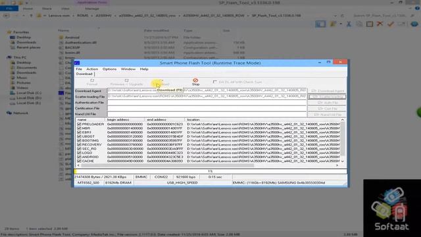Click the 0:15 sec elapsed time entry
This screenshot has height=237, width=421.
click(x=215, y=177)
